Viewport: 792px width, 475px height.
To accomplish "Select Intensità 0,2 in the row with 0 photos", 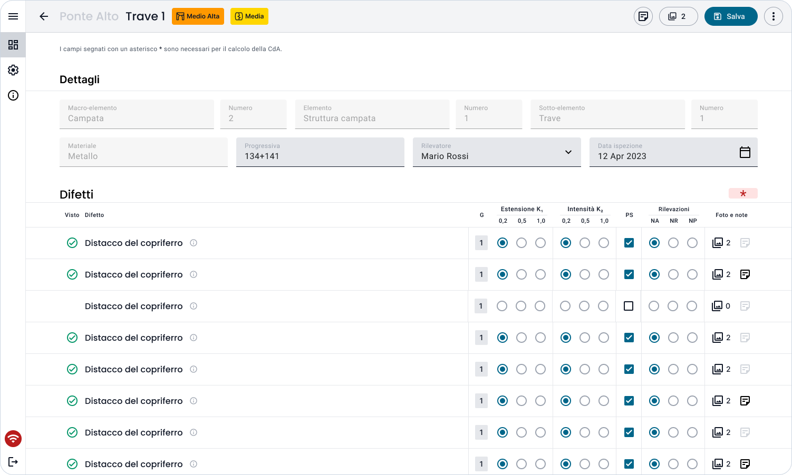I will click(565, 306).
